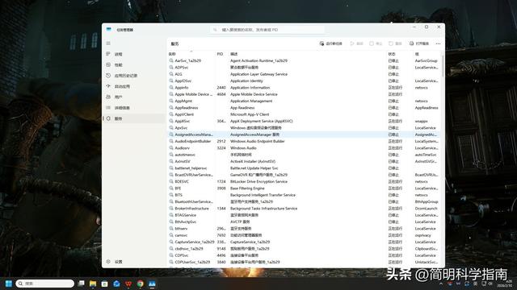The height and width of the screenshot is (290, 517).
Task: Open Google Chrome from the taskbar
Action: click(x=140, y=284)
